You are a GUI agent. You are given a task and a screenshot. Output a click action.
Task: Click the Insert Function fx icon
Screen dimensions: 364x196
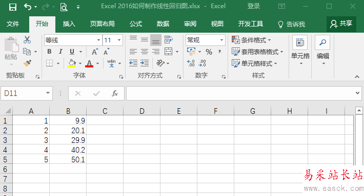coord(115,93)
